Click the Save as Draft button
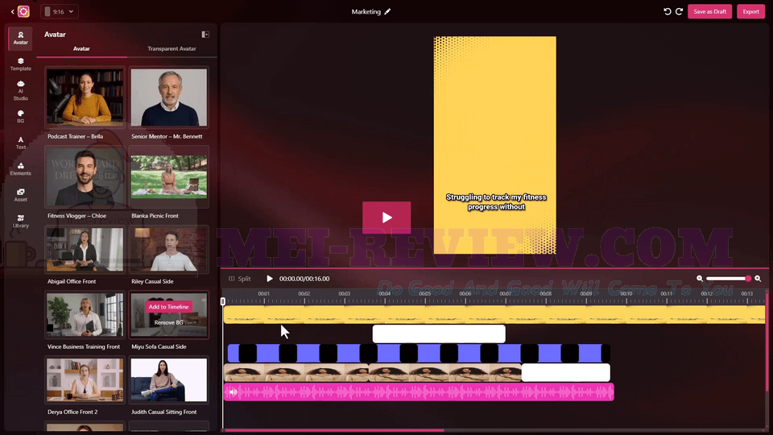The height and width of the screenshot is (435, 773). tap(709, 11)
